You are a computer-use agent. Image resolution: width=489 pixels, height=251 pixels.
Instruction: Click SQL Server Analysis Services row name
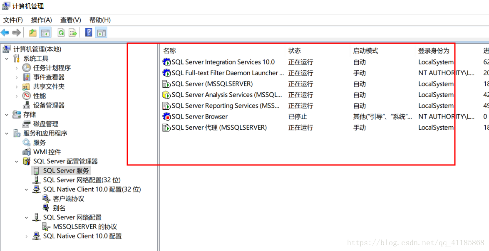coord(227,95)
